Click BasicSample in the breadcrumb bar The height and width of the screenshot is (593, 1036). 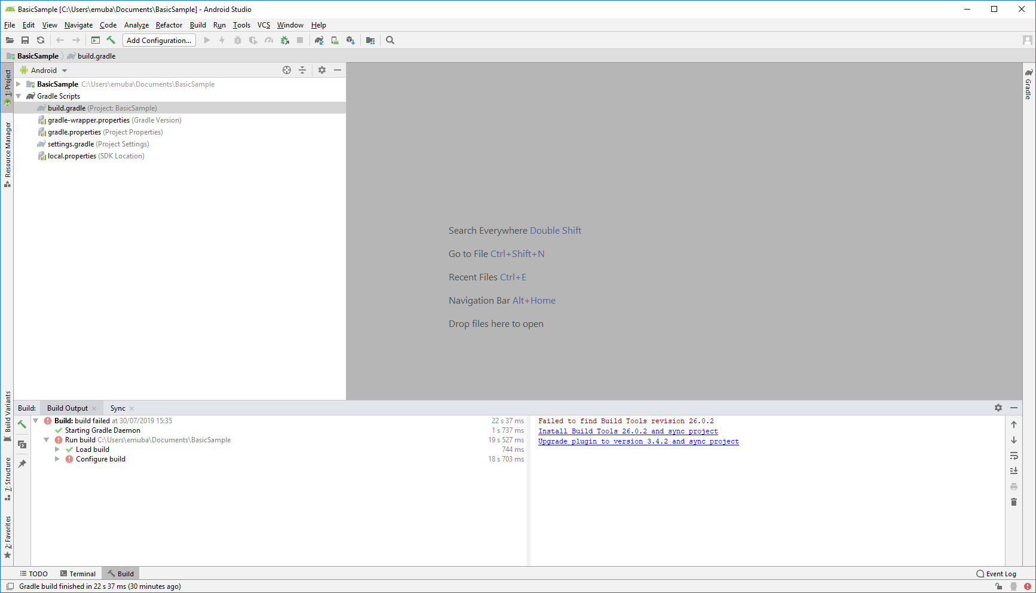[38, 56]
